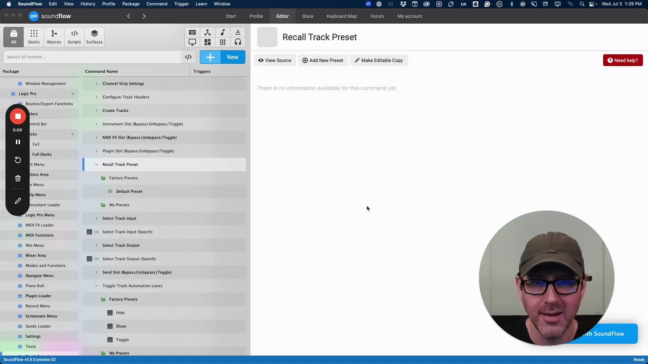Expand the Create Tracks row

(x=96, y=110)
